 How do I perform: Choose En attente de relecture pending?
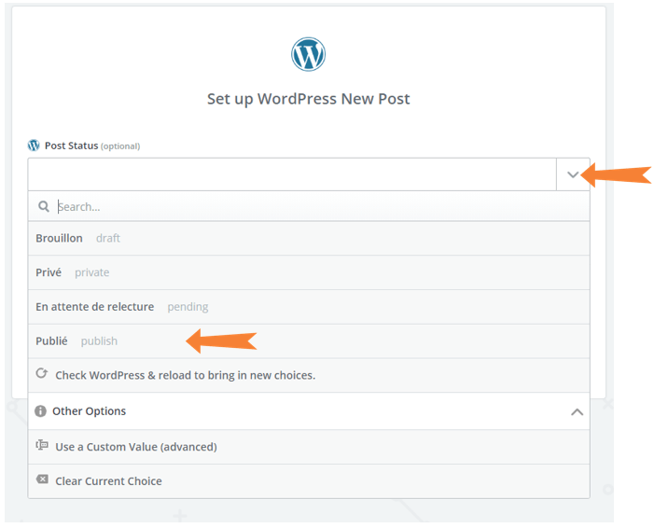point(309,307)
